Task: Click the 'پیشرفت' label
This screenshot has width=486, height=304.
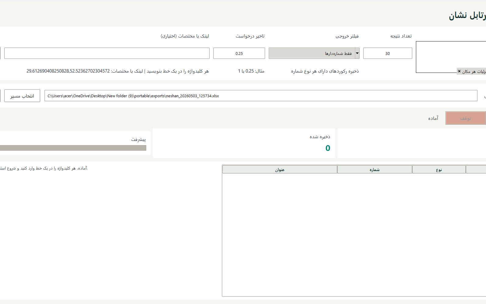Action: coord(138,139)
